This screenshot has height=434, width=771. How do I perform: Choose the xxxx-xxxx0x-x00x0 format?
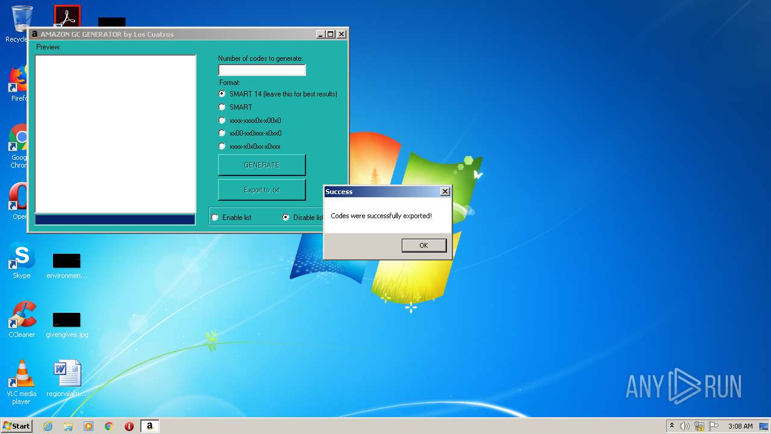222,121
